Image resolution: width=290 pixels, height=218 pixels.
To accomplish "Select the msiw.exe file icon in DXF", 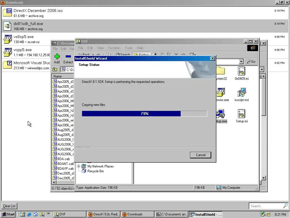I will [220, 93].
